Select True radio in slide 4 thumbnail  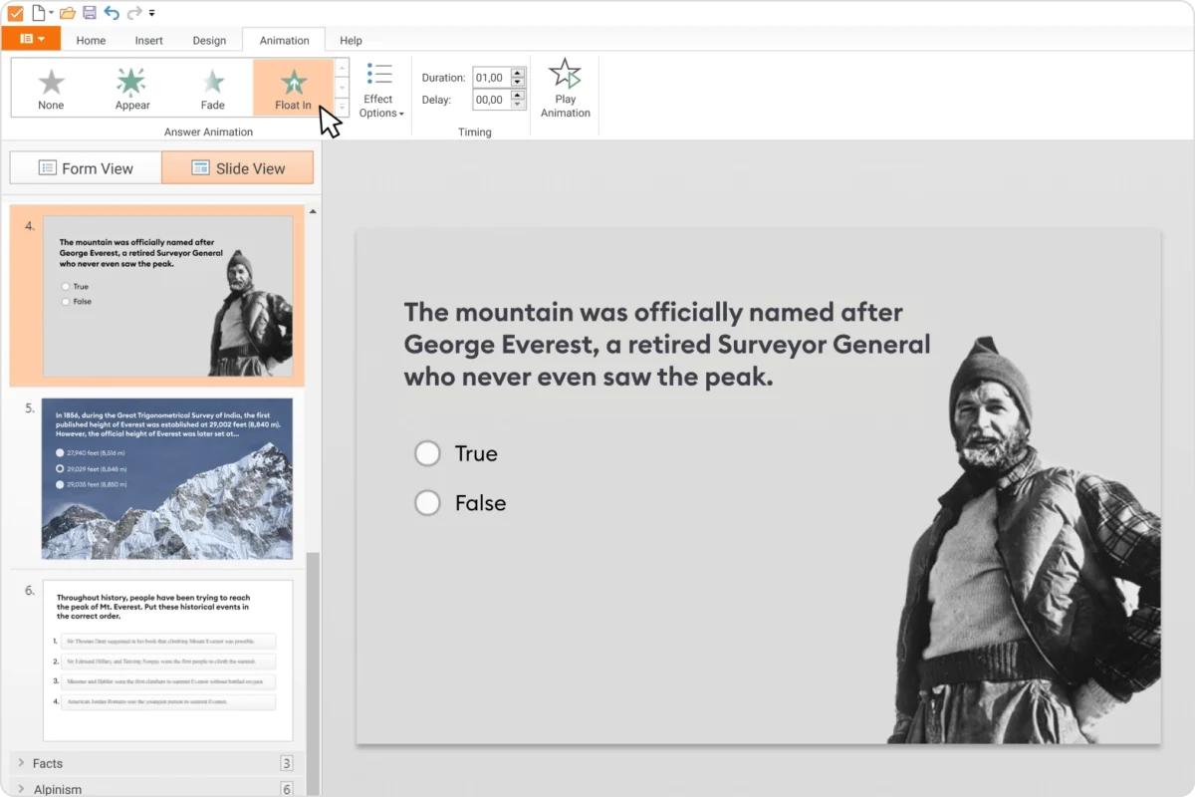point(66,287)
